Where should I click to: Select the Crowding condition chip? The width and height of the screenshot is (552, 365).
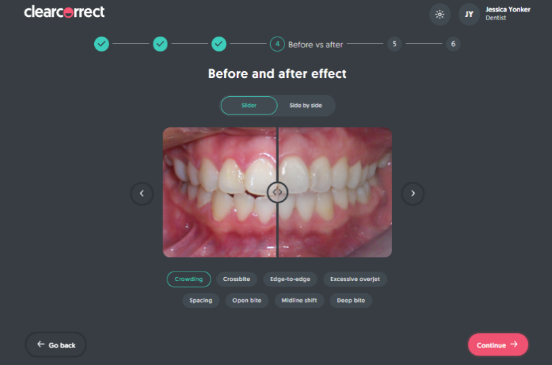click(x=188, y=279)
